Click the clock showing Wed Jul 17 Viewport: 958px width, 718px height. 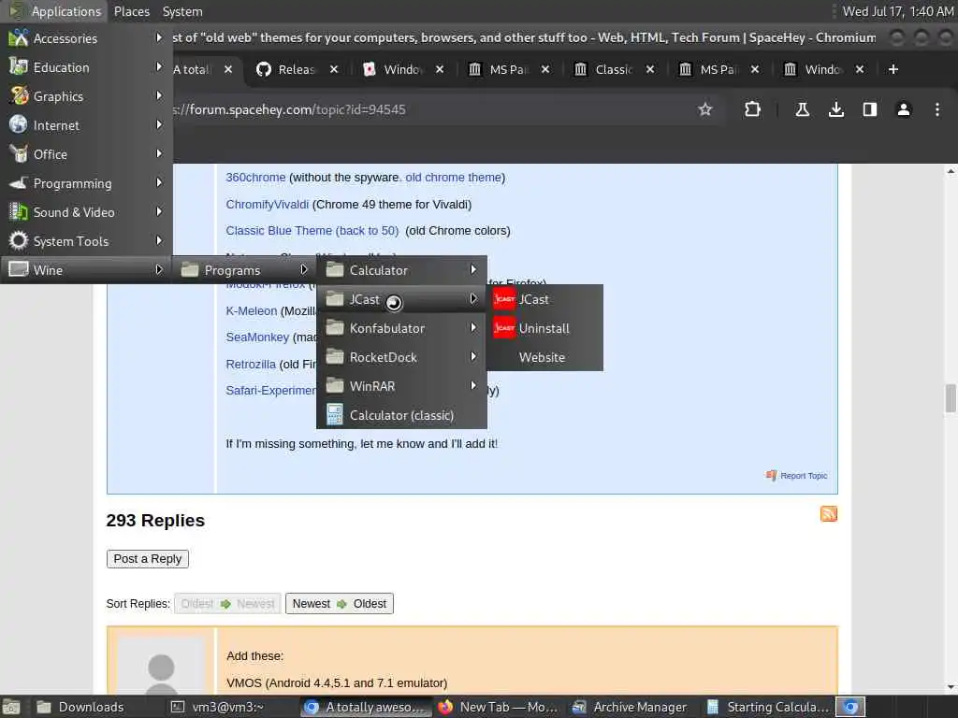tap(897, 11)
